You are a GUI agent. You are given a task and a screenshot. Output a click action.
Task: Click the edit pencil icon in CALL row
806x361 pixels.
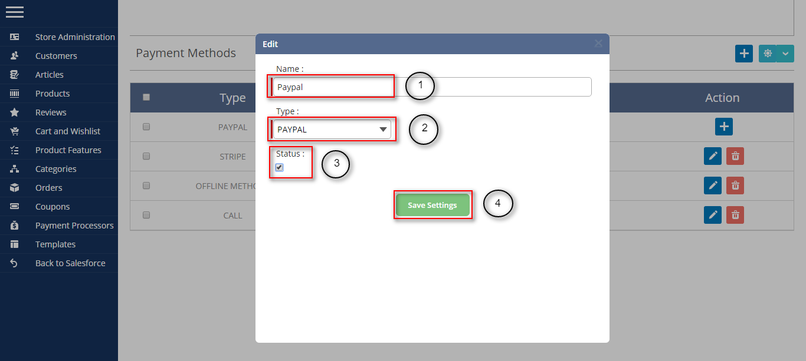(x=713, y=215)
